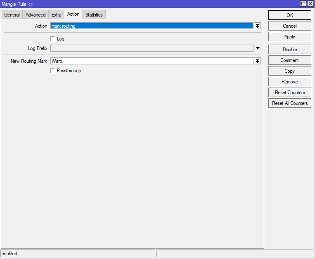Open the Action dropdown list arrow
Viewport: 315px width, 259px height.
click(x=257, y=26)
